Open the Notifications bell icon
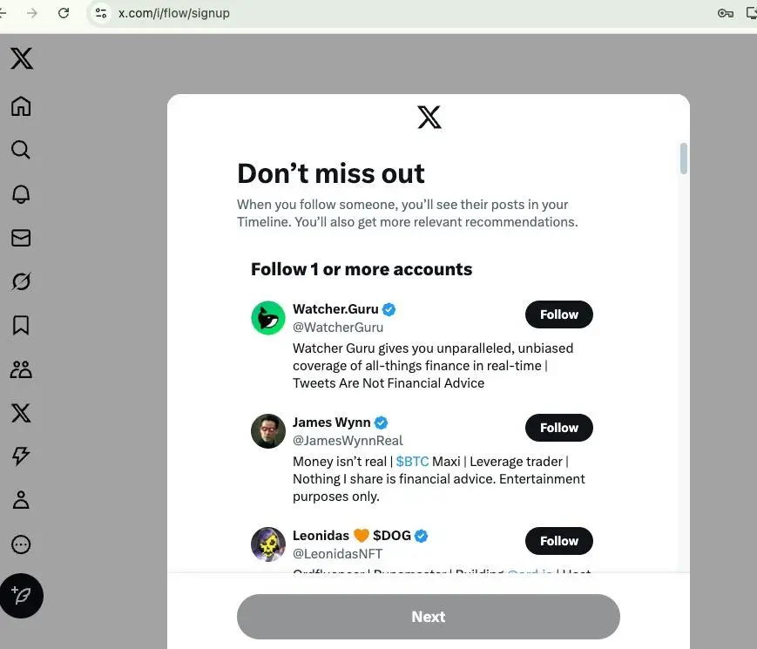757x649 pixels. click(21, 194)
